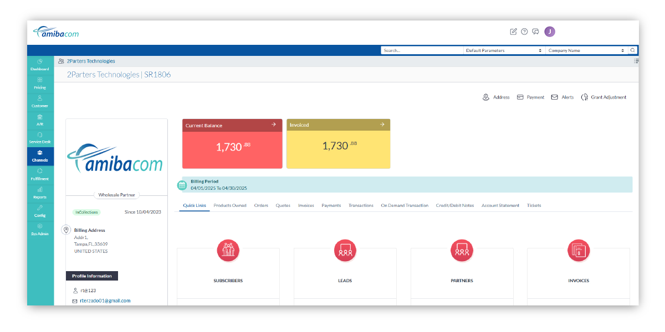
Task: Switch to the Invoices tab
Action: pos(306,206)
